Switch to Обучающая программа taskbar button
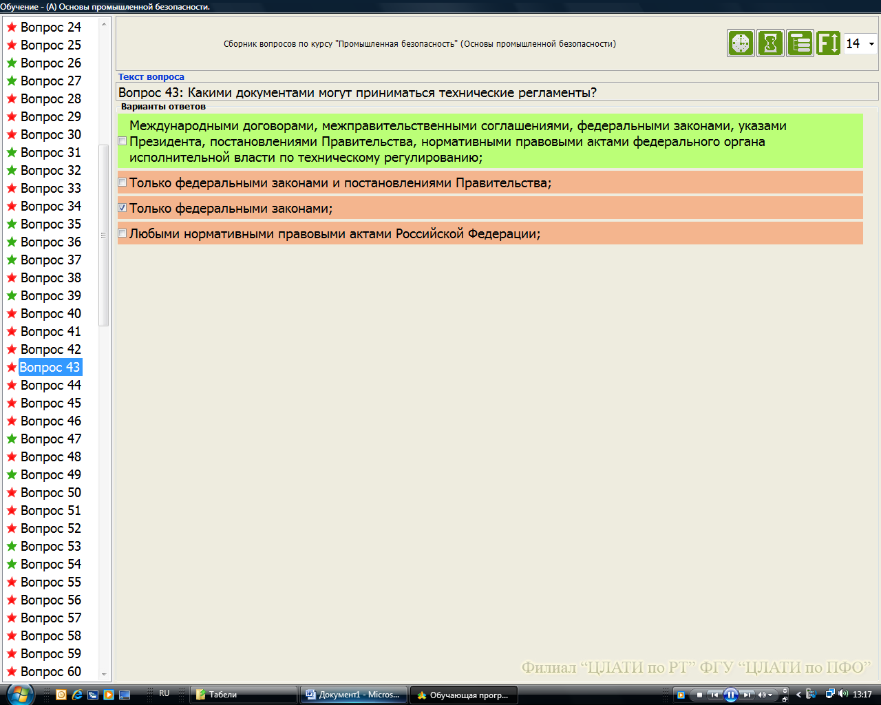The width and height of the screenshot is (881, 705). click(464, 695)
